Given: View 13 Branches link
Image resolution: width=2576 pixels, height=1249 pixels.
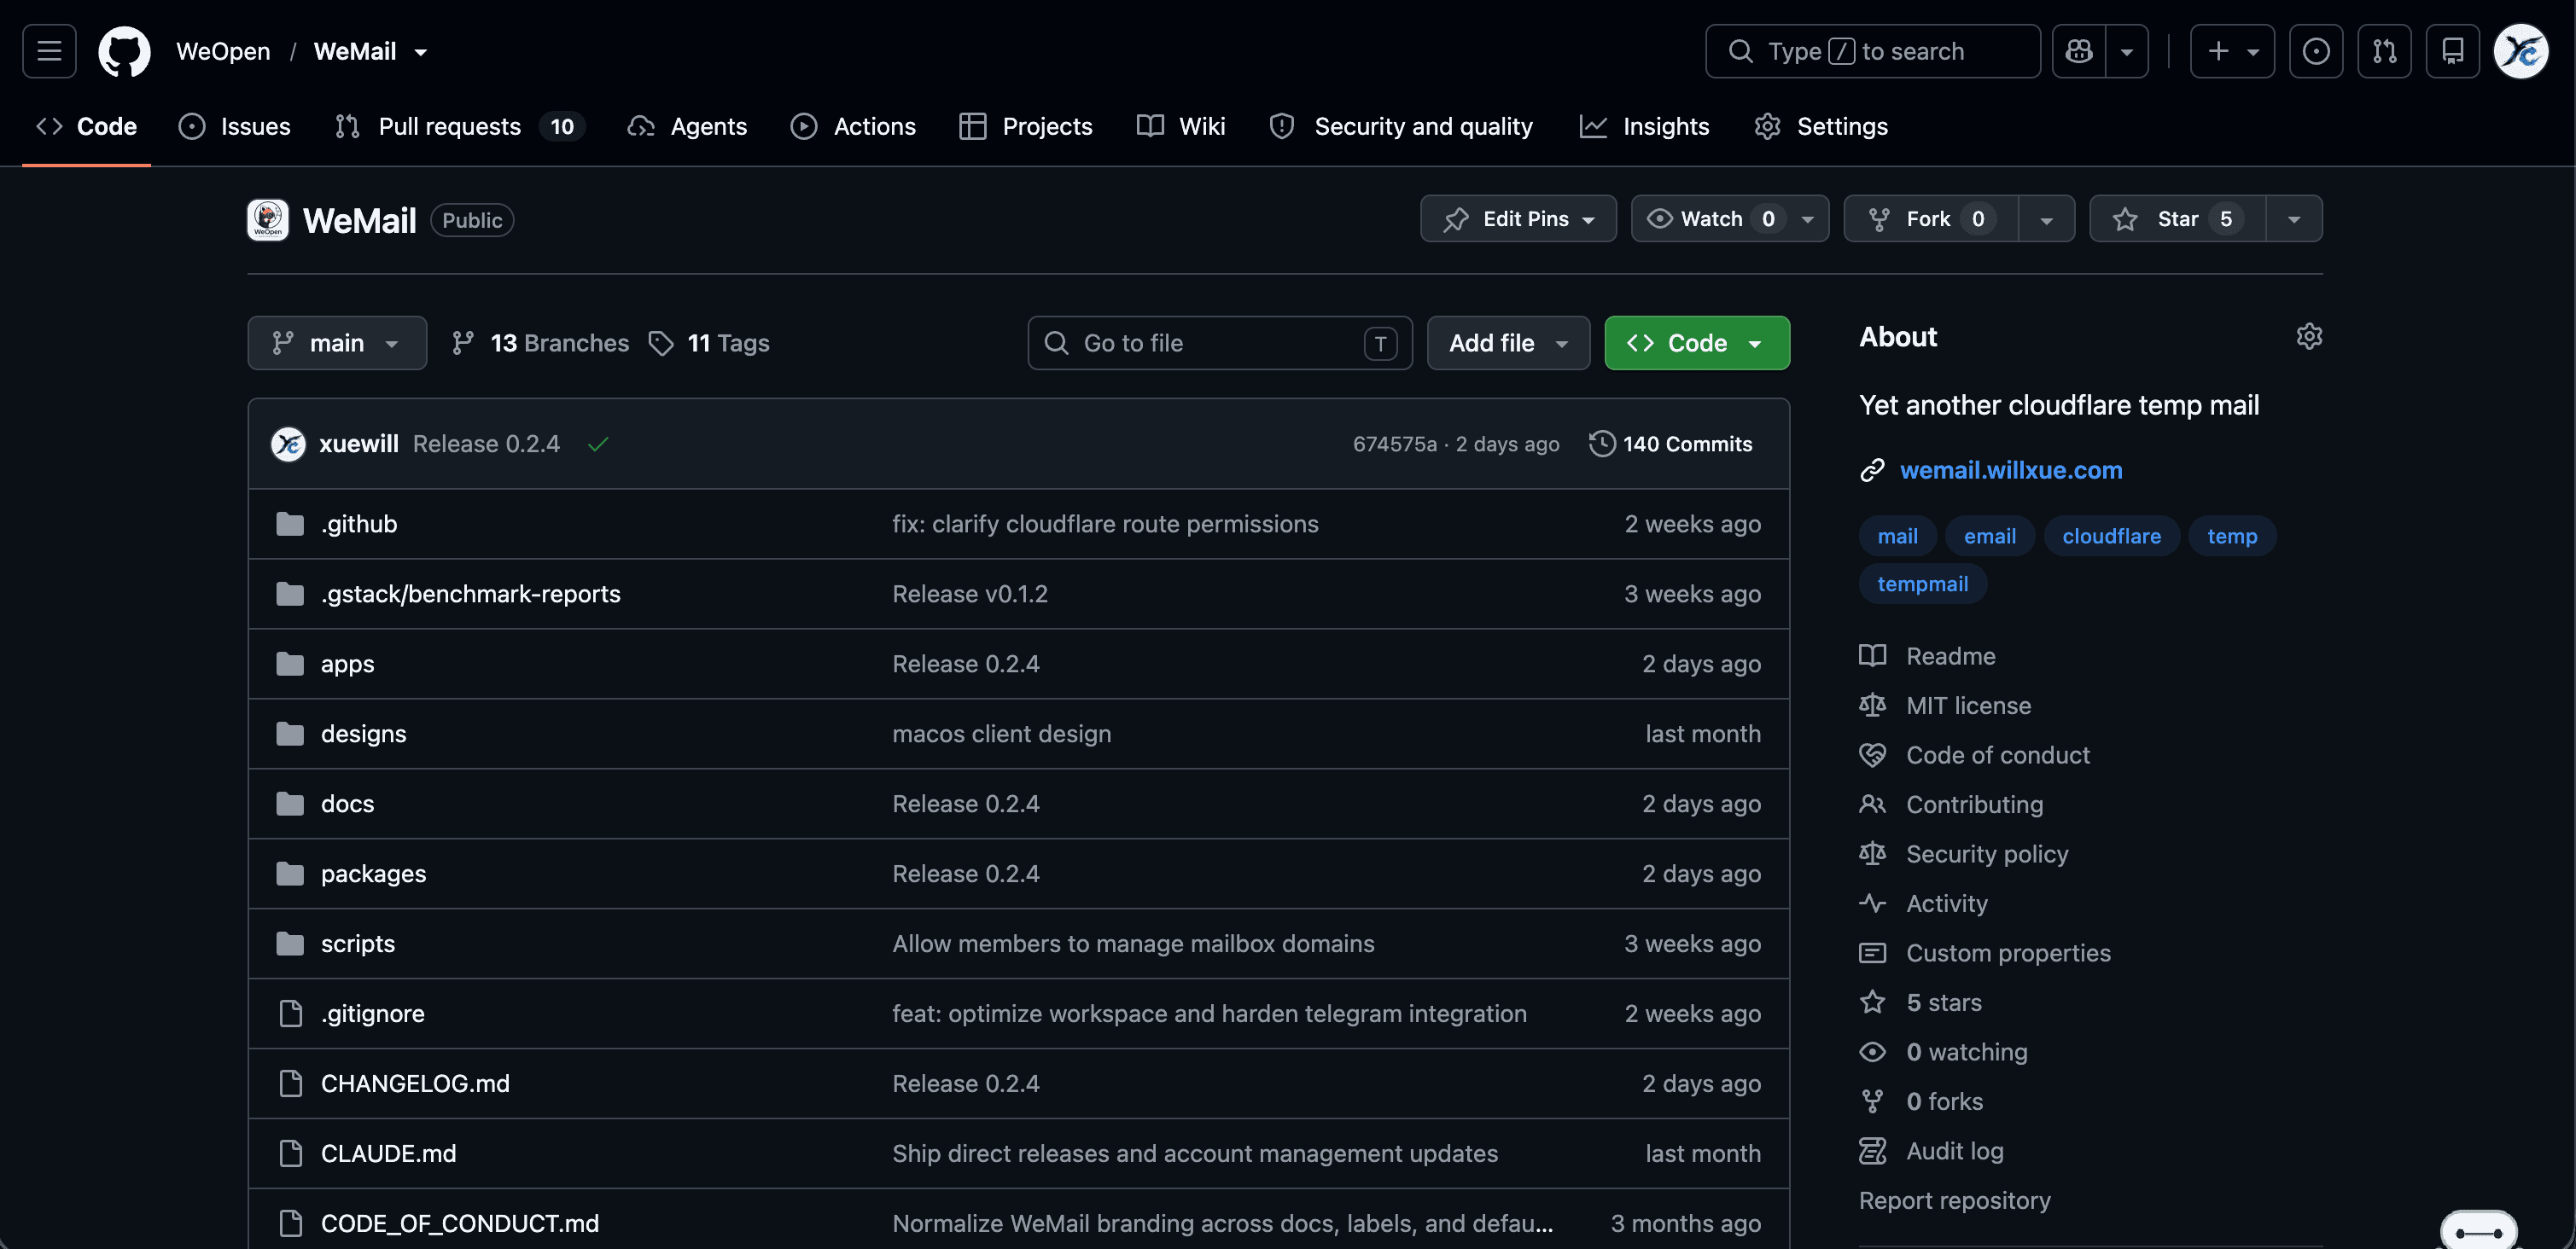Looking at the screenshot, I should point(541,343).
